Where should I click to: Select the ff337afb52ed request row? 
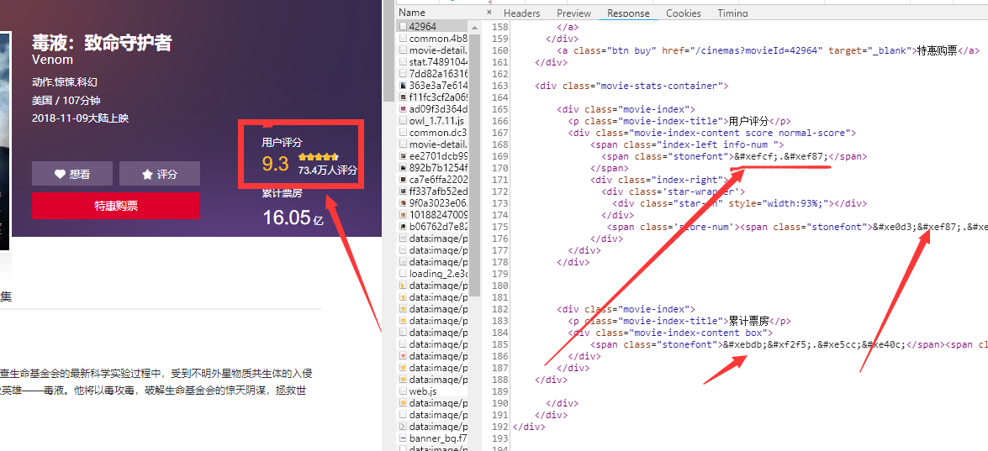433,191
